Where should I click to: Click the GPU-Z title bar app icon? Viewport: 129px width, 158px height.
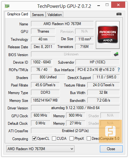click(x=7, y=6)
